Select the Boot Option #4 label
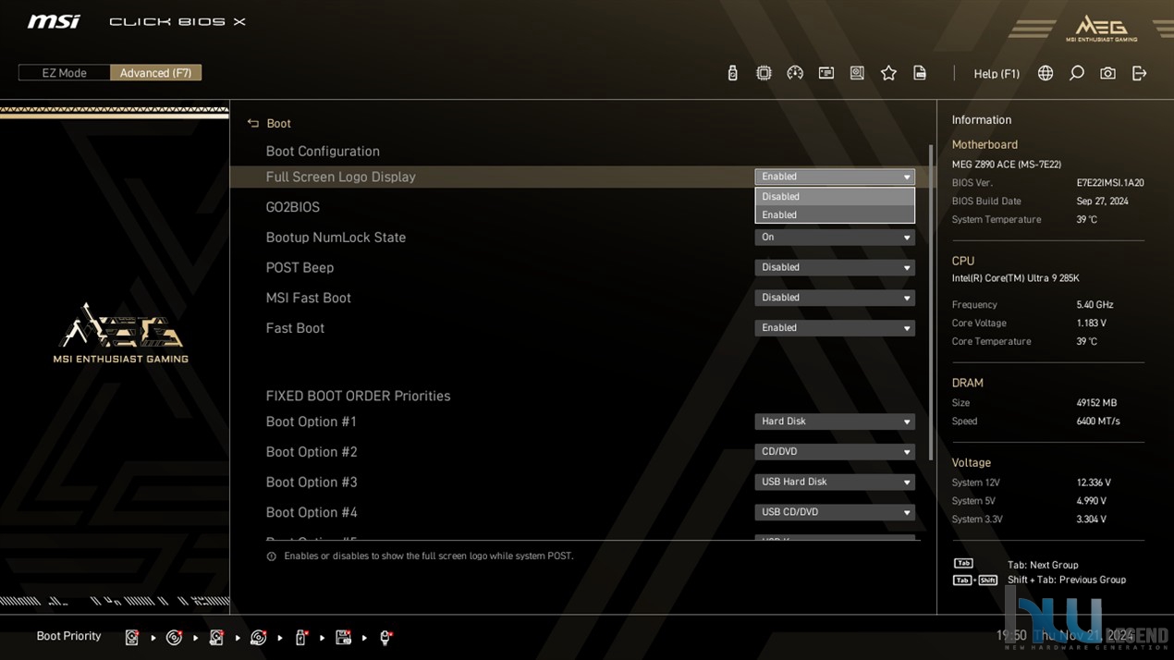Viewport: 1174px width, 660px height. (311, 512)
